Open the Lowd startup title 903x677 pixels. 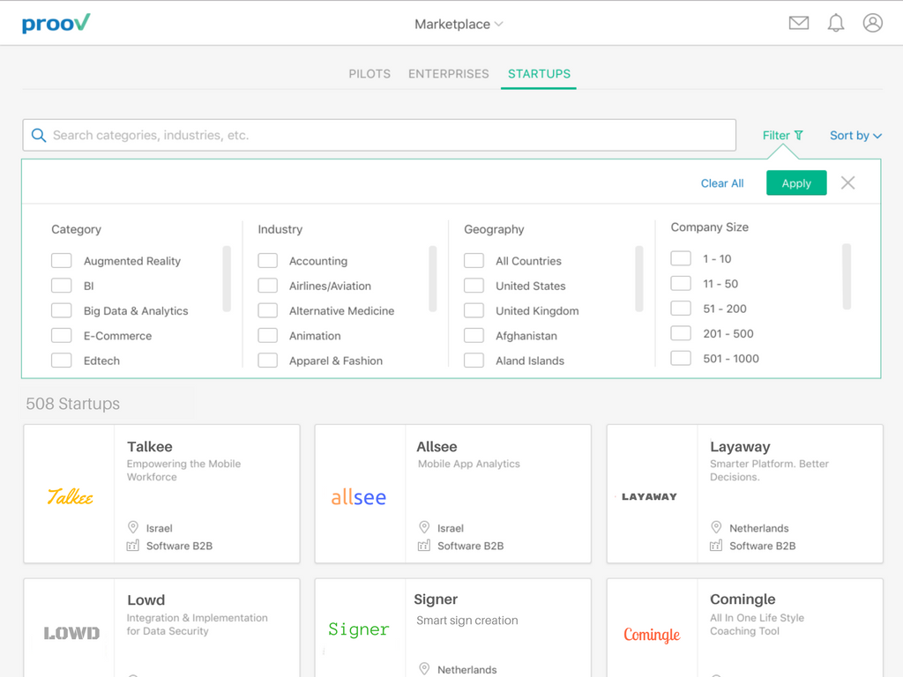(x=146, y=599)
